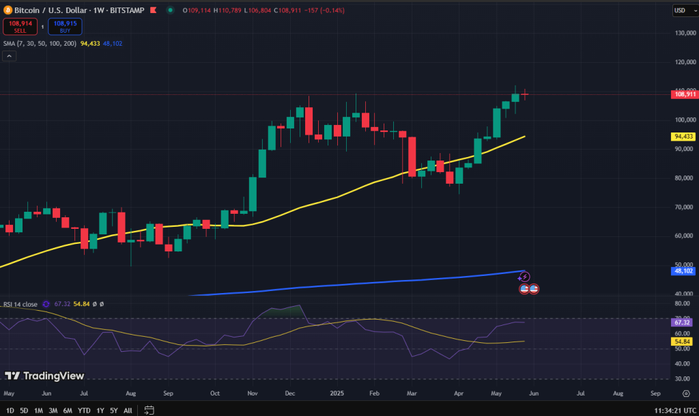Screen dimensions: 699x416
Task: Click the blue 48,102 SMA legend value
Action: pos(113,44)
